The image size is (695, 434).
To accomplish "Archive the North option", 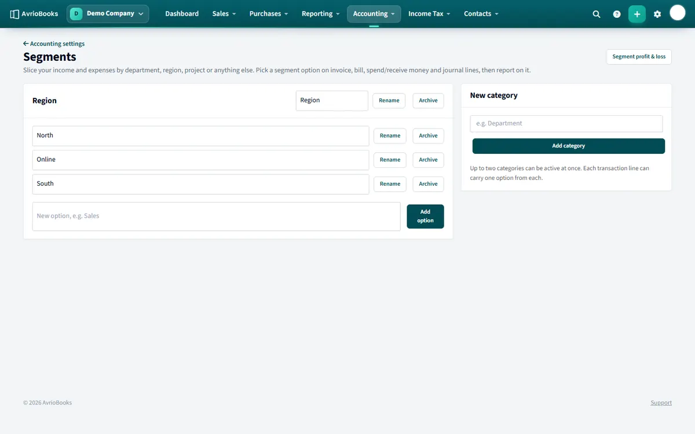I will (429, 136).
